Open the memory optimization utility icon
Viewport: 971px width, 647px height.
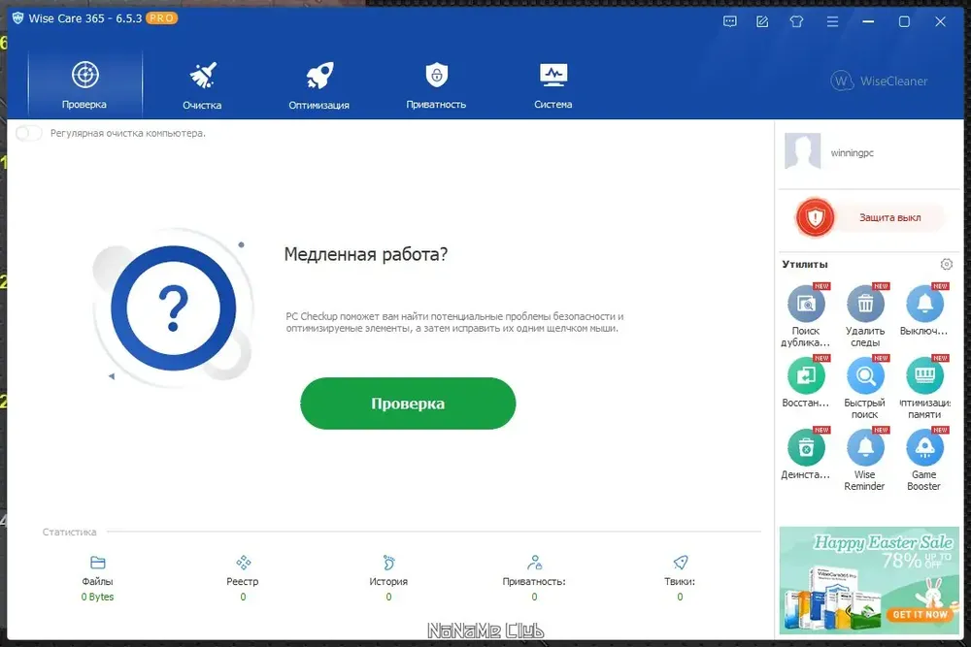(924, 375)
